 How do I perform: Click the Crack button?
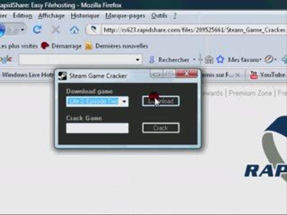(x=161, y=128)
